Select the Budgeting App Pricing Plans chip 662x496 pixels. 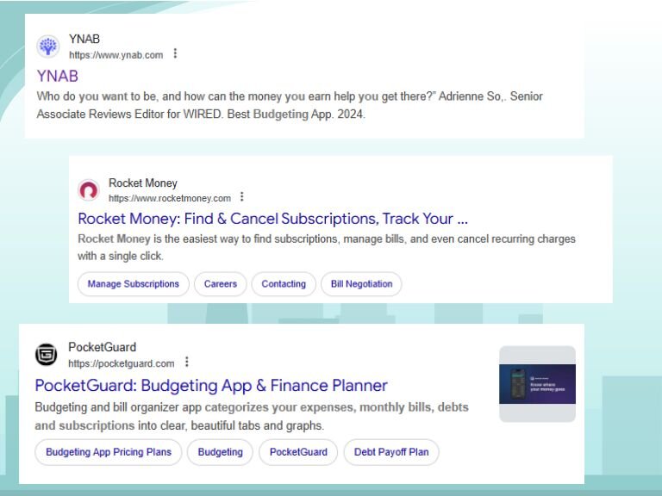pos(109,452)
